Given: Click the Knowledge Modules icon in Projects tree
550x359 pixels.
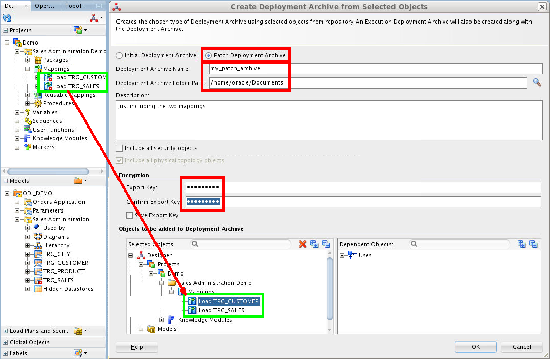Looking at the screenshot, I should (x=28, y=138).
